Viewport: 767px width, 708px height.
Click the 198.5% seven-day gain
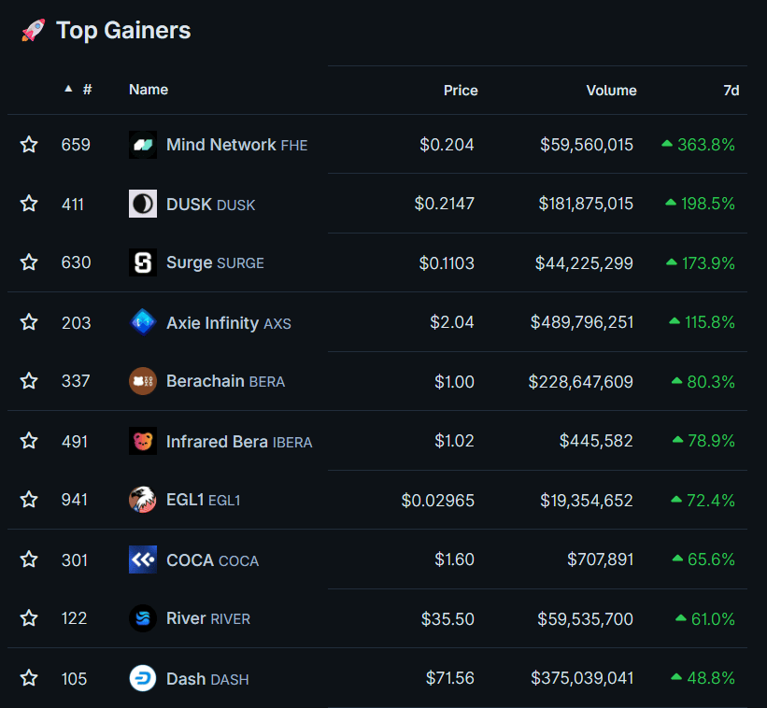click(700, 204)
